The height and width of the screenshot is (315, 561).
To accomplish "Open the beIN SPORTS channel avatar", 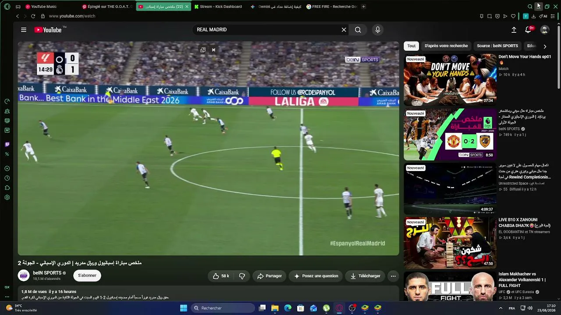I will pyautogui.click(x=24, y=275).
